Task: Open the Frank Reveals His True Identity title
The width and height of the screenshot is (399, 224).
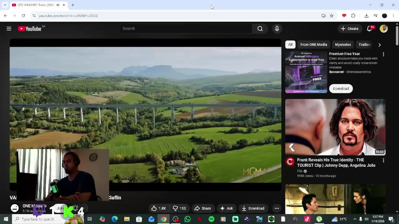Action: pyautogui.click(x=336, y=163)
